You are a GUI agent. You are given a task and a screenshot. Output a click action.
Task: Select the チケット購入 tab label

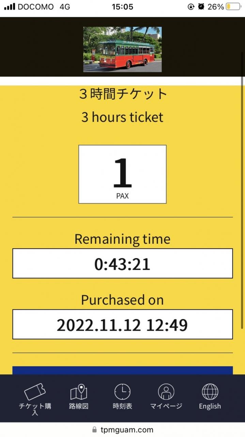(35, 409)
